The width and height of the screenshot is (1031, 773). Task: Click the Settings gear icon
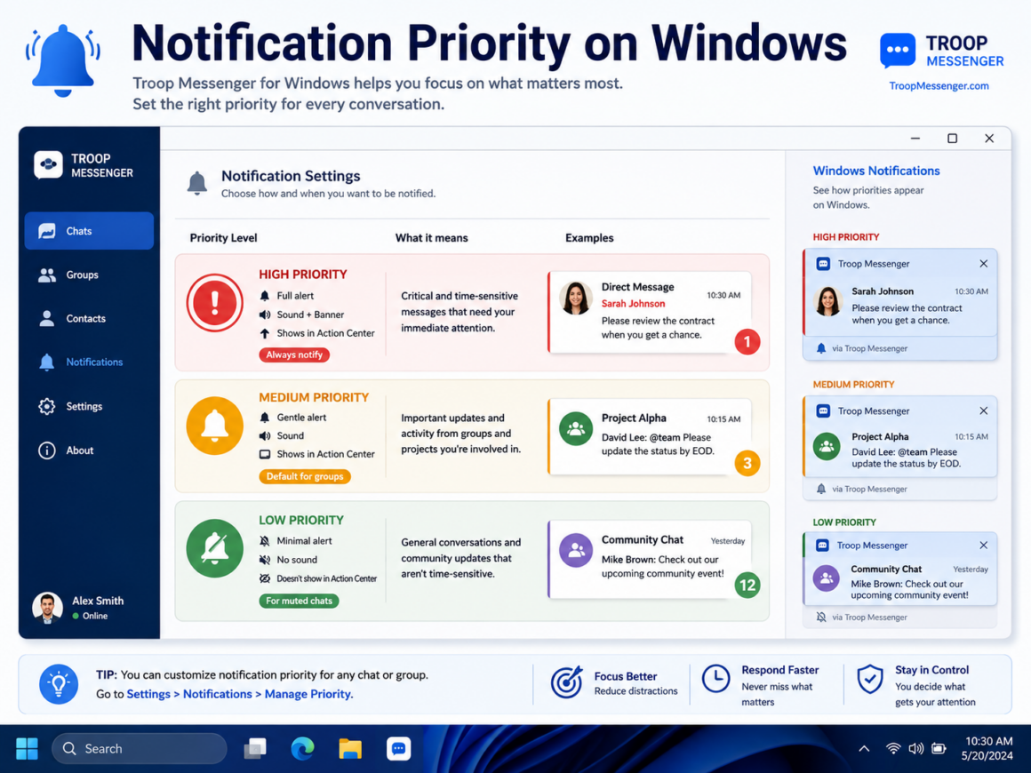point(47,406)
